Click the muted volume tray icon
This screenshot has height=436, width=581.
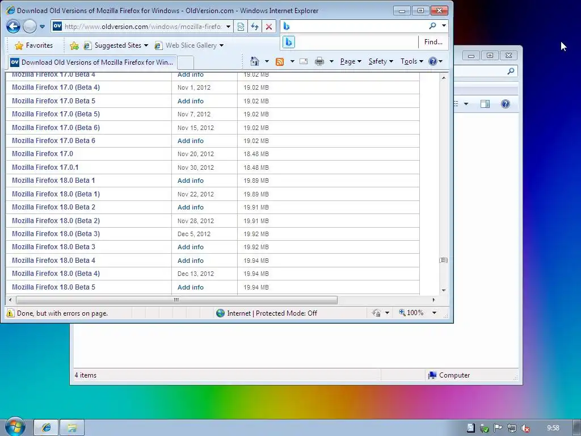click(x=525, y=428)
